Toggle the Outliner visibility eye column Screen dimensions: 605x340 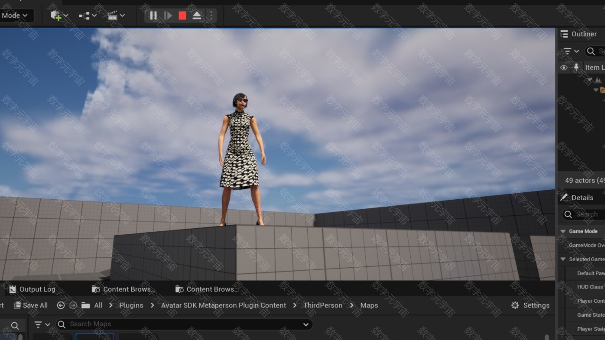(563, 68)
